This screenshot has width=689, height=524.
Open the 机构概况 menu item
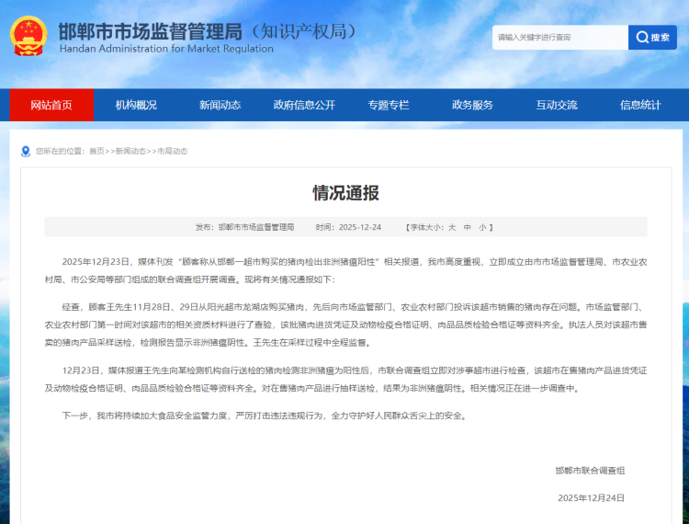pos(136,105)
